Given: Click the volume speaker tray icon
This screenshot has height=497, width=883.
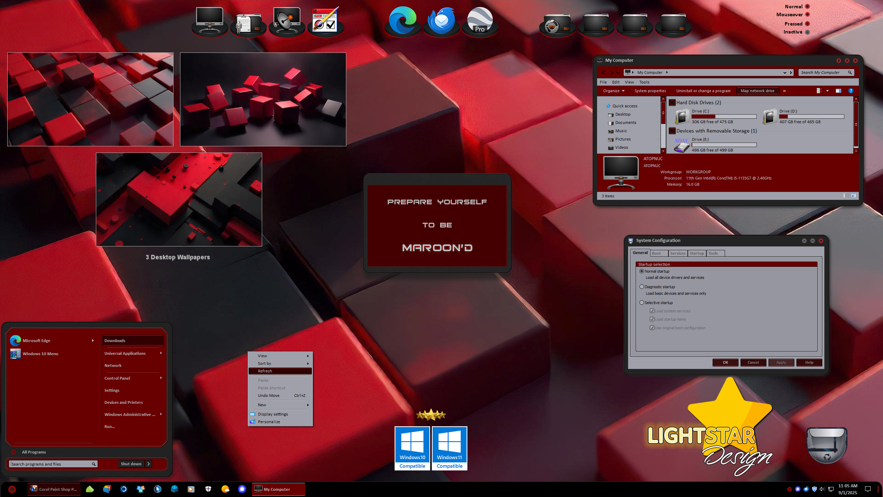Looking at the screenshot, I should point(822,489).
